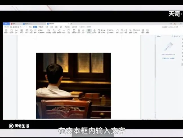Click the sync status button at top right
Screen dimensions: 183x138
pos(165,27)
